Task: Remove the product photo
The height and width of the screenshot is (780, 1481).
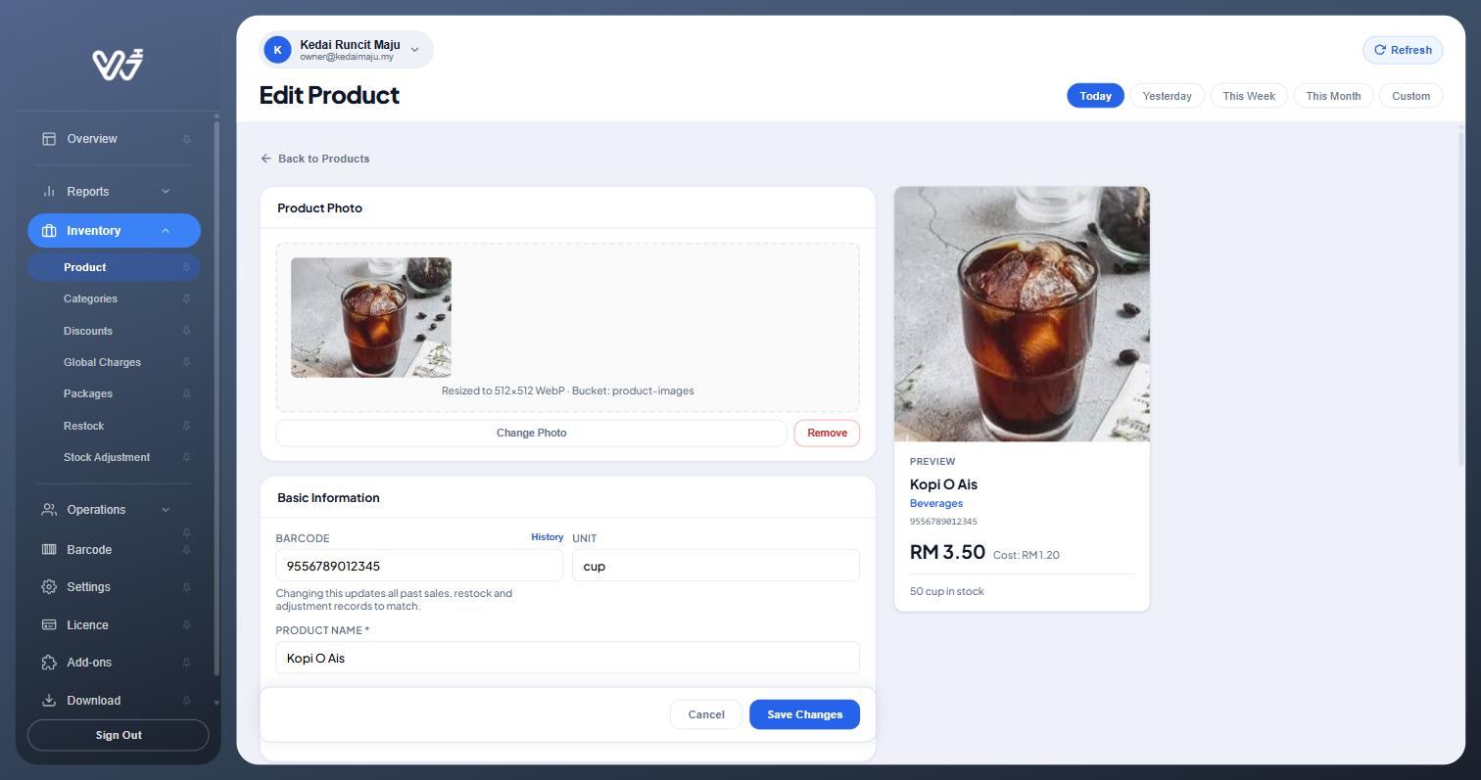Action: click(x=827, y=433)
